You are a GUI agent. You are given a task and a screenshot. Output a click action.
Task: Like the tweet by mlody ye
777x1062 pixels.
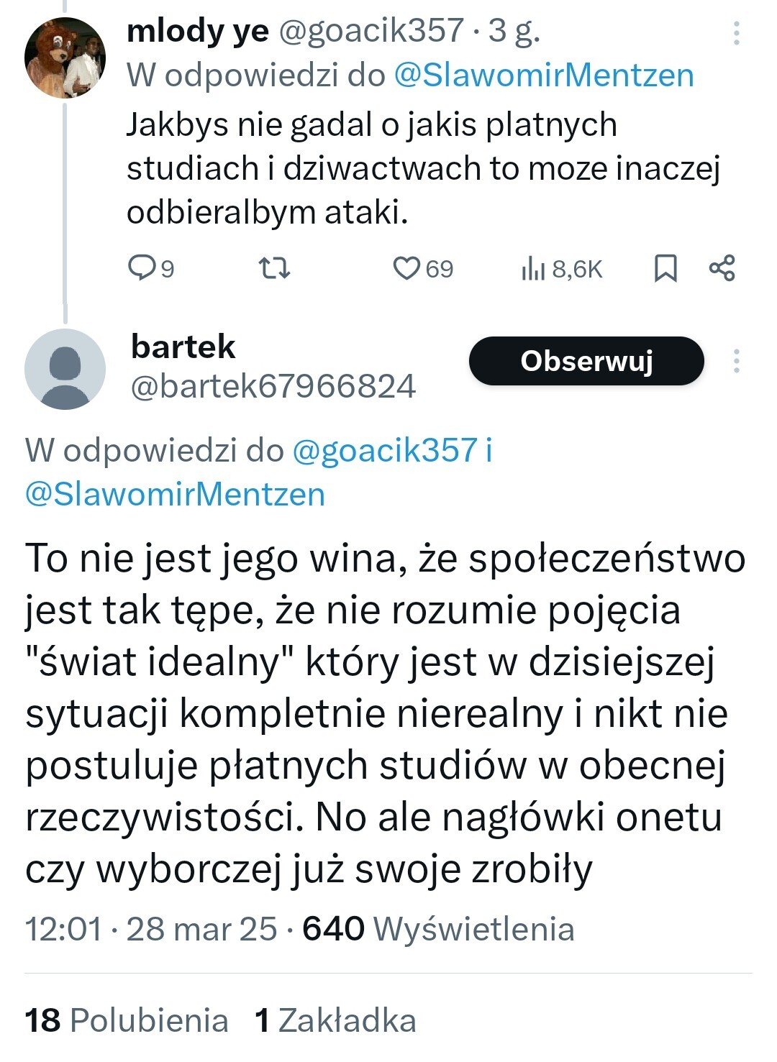[x=406, y=268]
